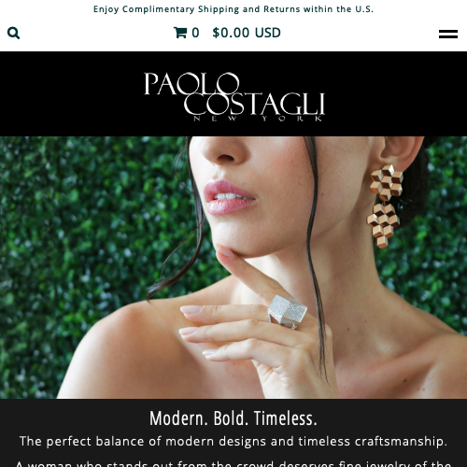The image size is (467, 467).
Task: Click the shopping cart icon
Action: pos(180,33)
